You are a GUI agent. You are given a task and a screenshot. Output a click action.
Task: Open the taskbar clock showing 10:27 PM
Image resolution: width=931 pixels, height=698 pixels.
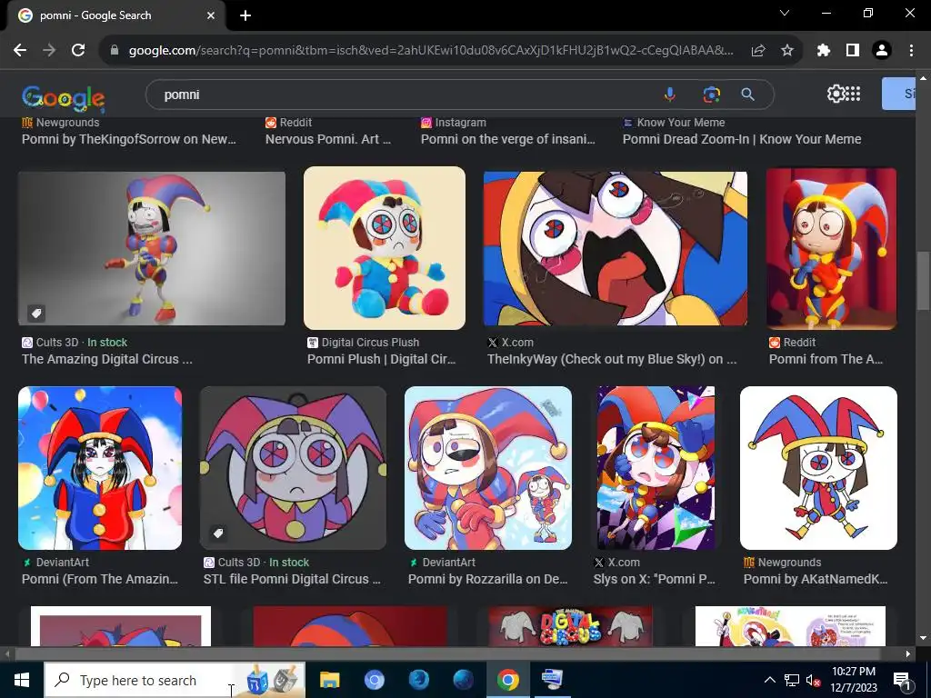(x=853, y=680)
